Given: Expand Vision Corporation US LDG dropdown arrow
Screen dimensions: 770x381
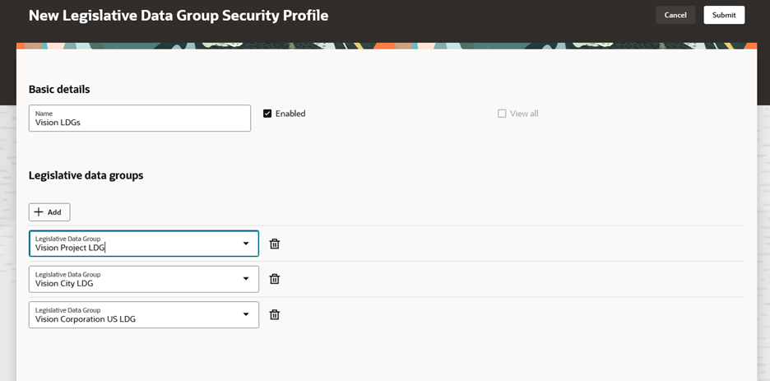Looking at the screenshot, I should (x=245, y=314).
